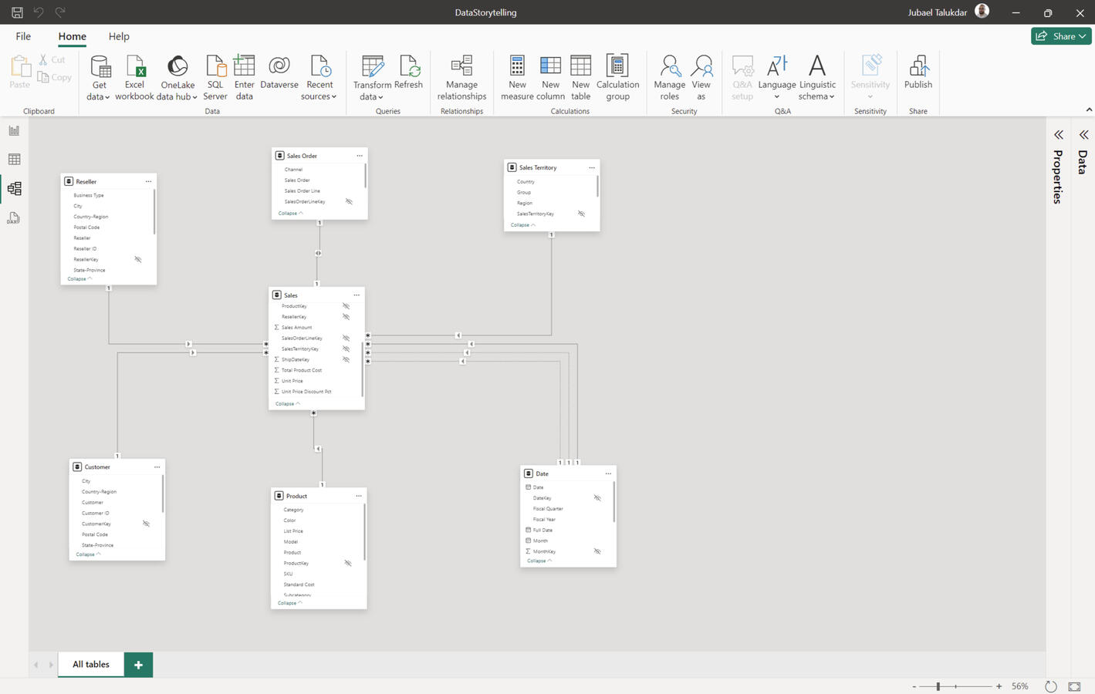Viewport: 1095px width, 694px height.
Task: Click the Save icon in title bar
Action: pyautogui.click(x=17, y=12)
